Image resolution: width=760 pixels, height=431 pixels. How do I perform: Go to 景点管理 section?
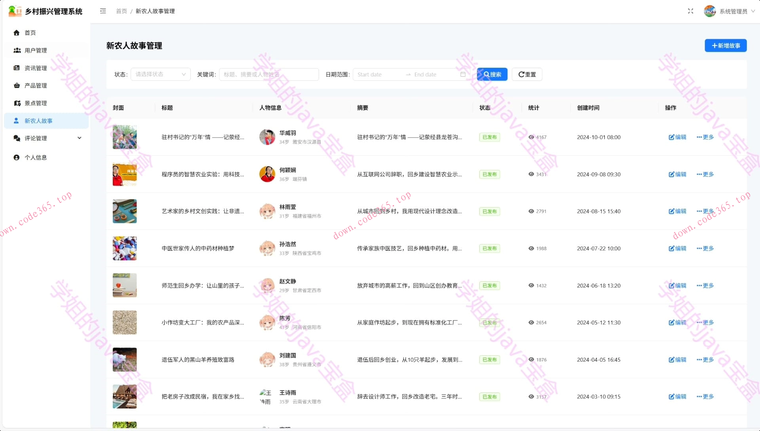(35, 103)
